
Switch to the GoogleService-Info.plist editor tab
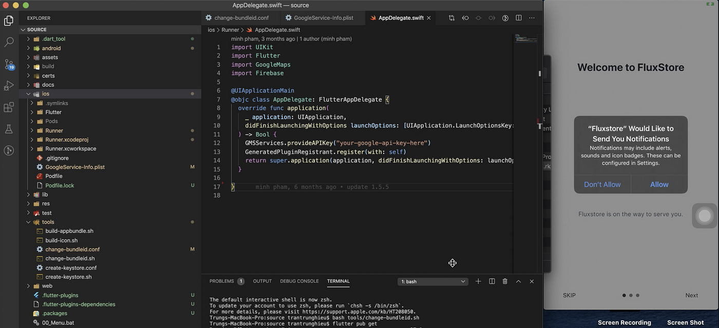[323, 18]
